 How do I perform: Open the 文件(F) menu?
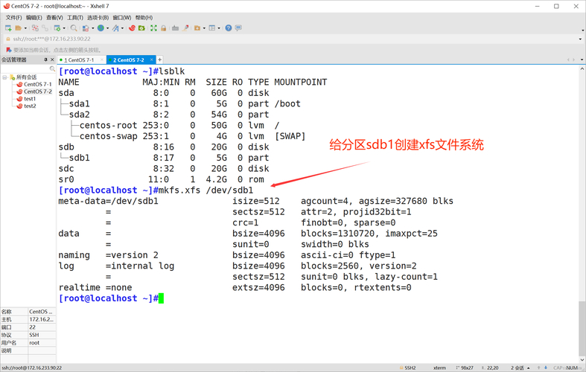click(13, 18)
